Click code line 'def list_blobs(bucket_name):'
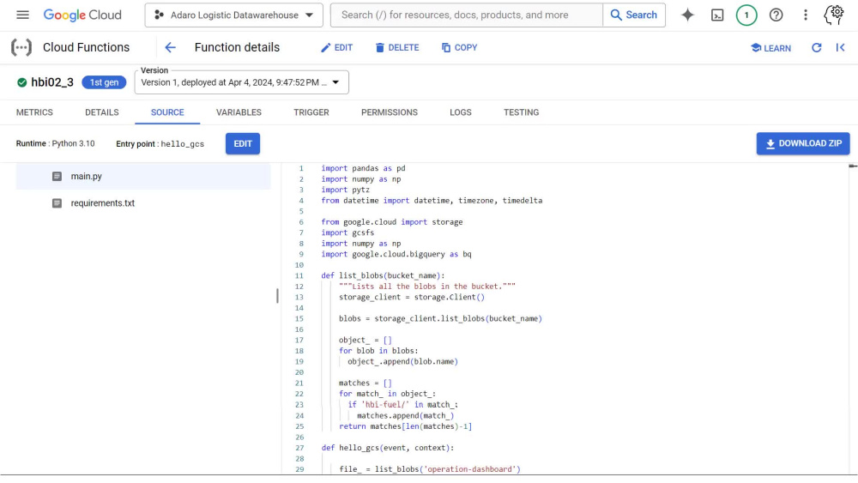The image size is (858, 483). tap(383, 275)
